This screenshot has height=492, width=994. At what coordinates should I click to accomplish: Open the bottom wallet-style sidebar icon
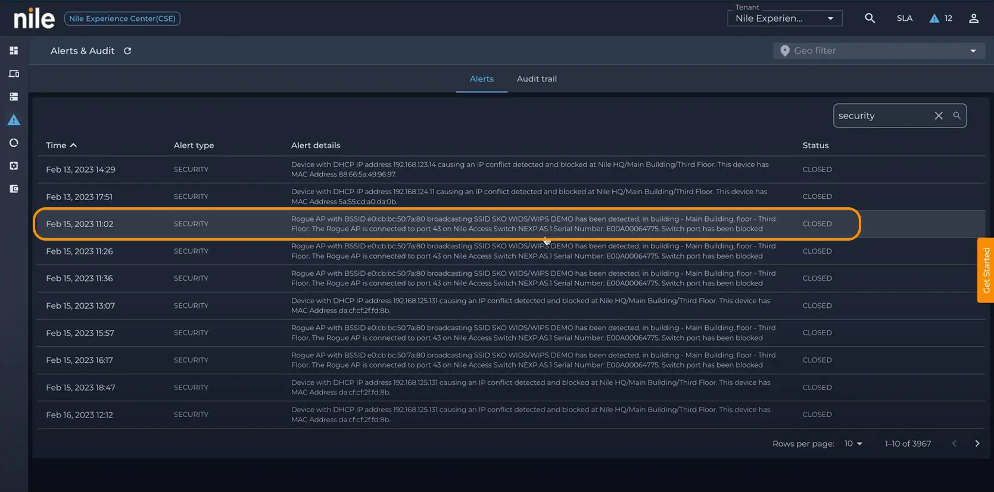coord(14,189)
